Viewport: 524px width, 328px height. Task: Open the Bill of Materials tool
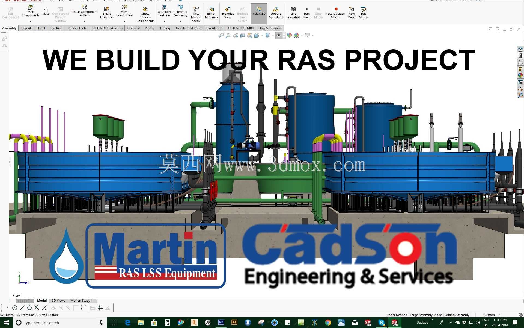(211, 12)
